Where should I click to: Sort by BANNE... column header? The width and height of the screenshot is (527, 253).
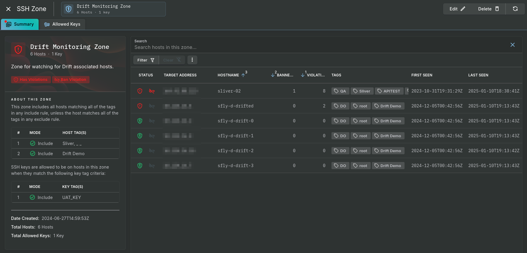pyautogui.click(x=285, y=75)
